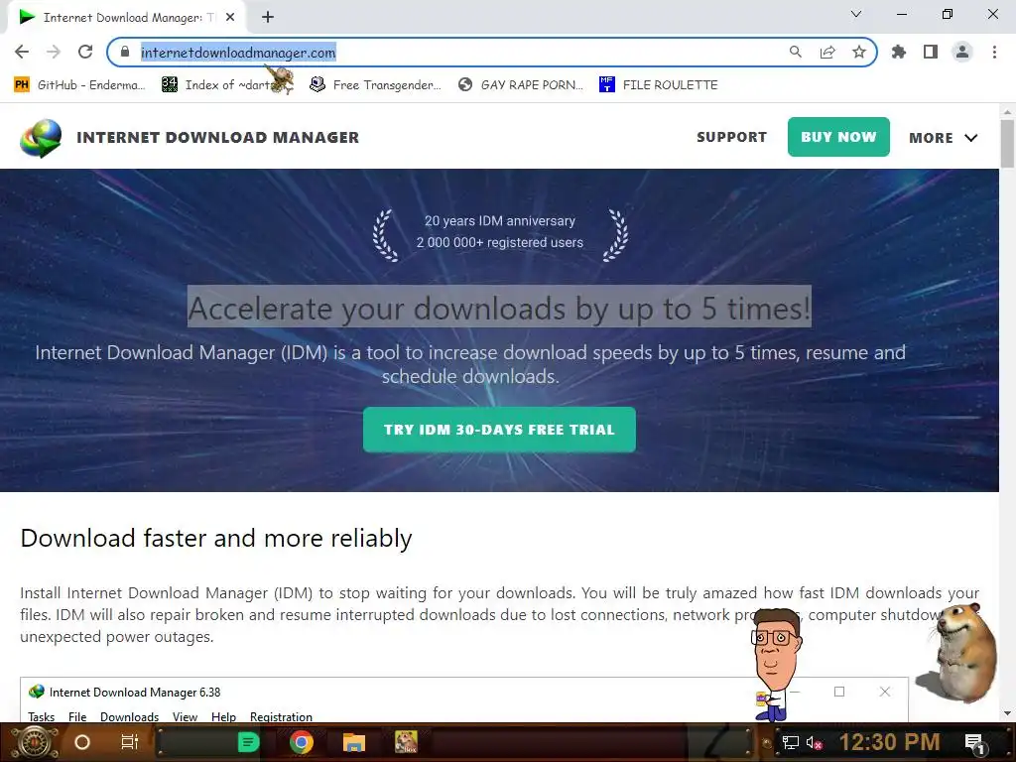Click the 12:30 PM taskbar clock
This screenshot has width=1016, height=762.
point(890,742)
